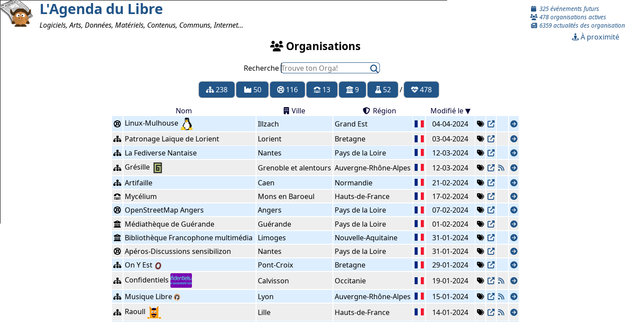
Task: Click the Grand Est region cell
Action: tap(372, 124)
